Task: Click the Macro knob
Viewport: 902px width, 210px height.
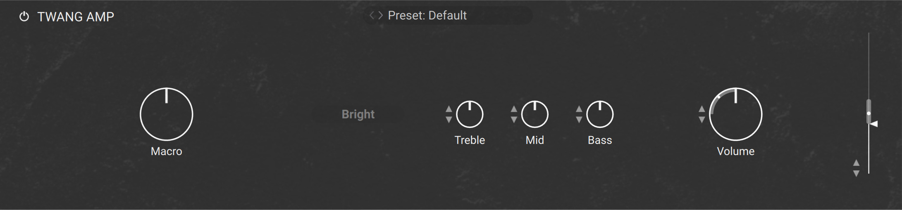Action: pyautogui.click(x=166, y=114)
